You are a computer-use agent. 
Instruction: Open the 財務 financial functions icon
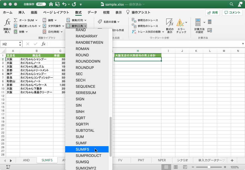coord(16,32)
